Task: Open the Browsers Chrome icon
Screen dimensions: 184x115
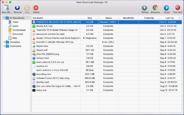Action: click(x=155, y=8)
